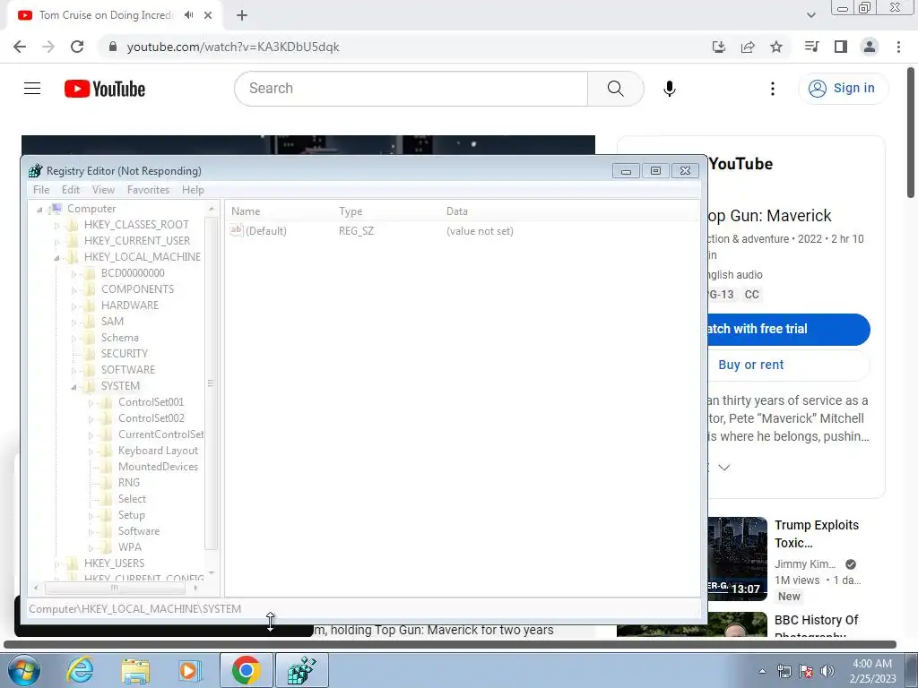Open Registry Editor Edit menu
This screenshot has width=918, height=688.
click(x=70, y=190)
